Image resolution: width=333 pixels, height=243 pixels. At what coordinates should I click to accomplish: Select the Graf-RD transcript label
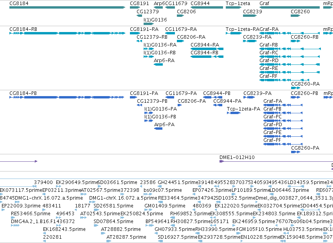[269, 61]
